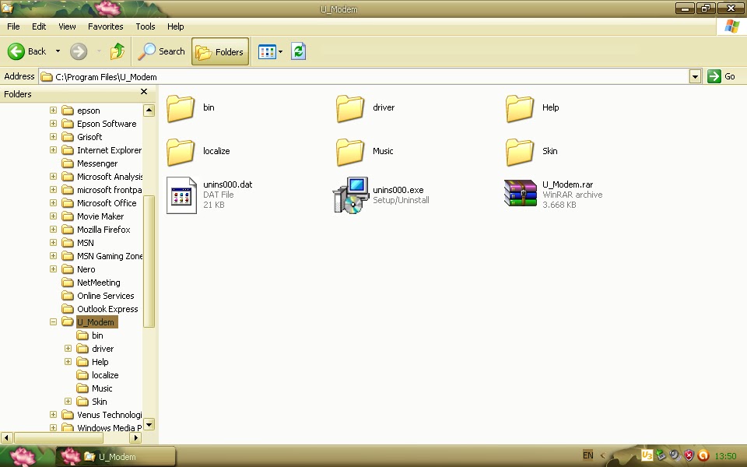Select the U_Modem.rar WinRAR archive icon
Screen dimensions: 747x467
521,193
